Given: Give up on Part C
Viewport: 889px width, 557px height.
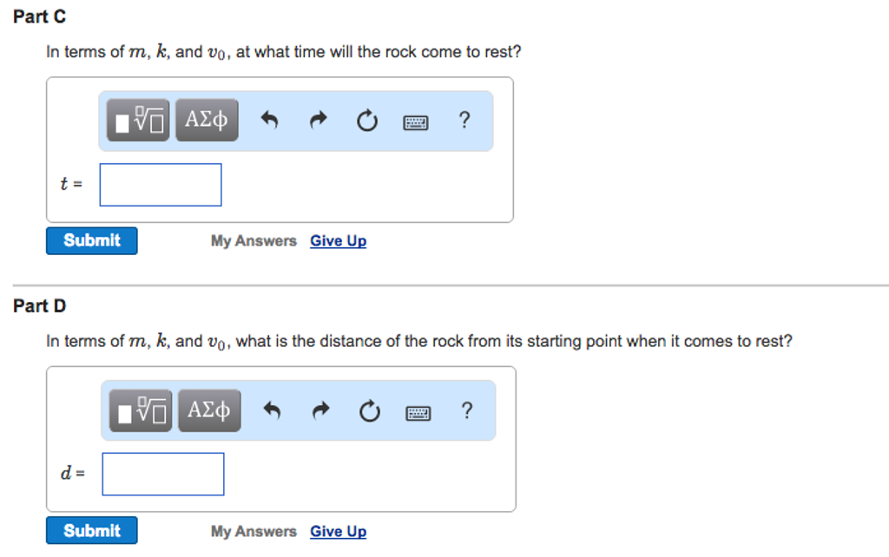Looking at the screenshot, I should [338, 240].
